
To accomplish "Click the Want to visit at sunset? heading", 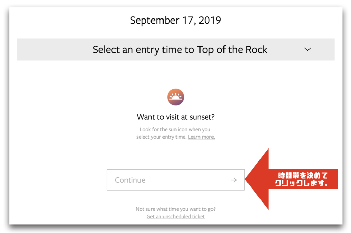I will 176,117.
